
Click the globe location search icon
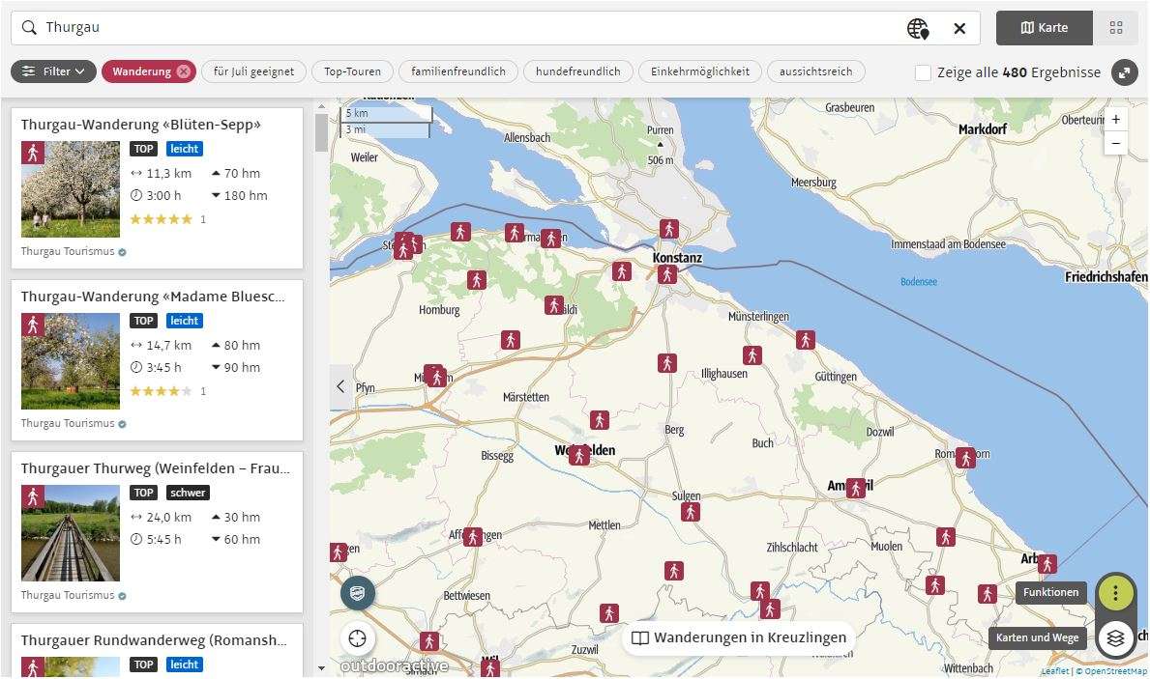click(917, 28)
